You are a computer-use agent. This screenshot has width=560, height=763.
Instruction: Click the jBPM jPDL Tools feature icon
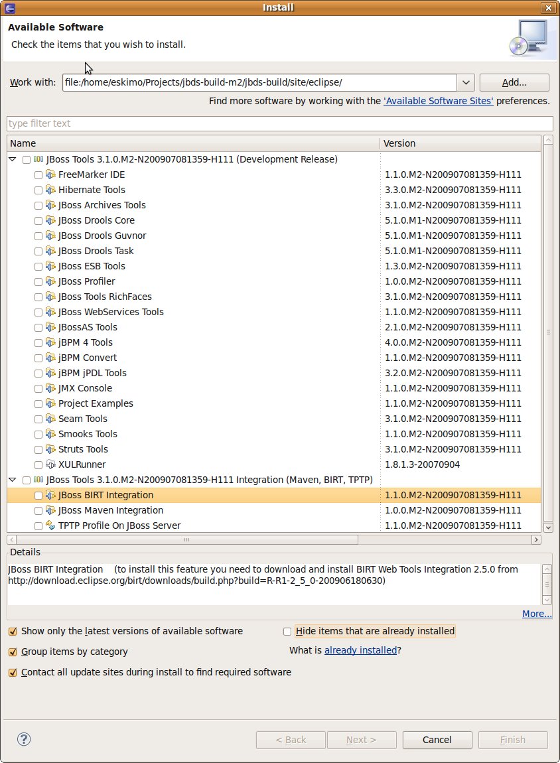point(50,372)
